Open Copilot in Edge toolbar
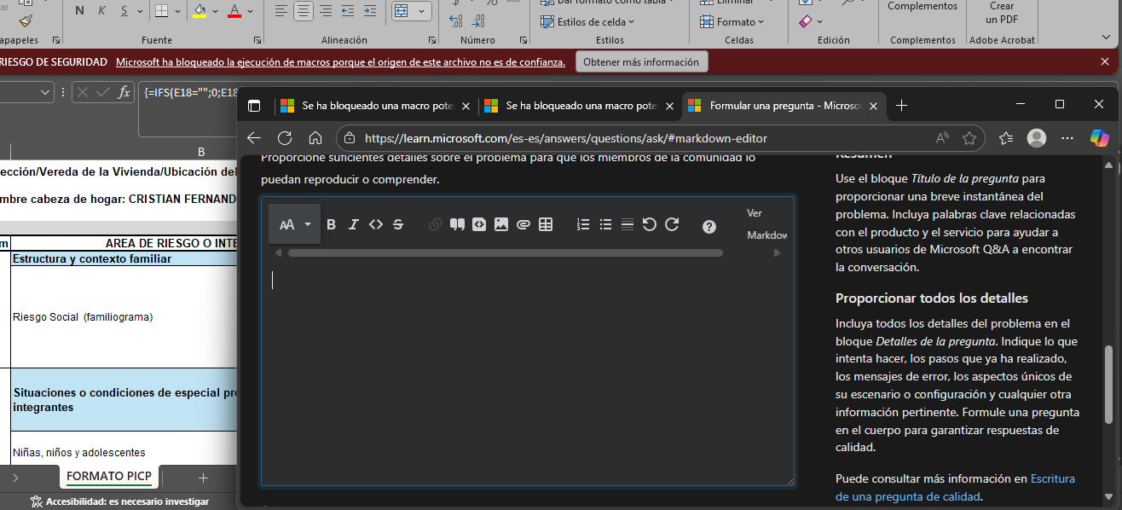Screen dimensions: 1122x510 (x=1100, y=137)
